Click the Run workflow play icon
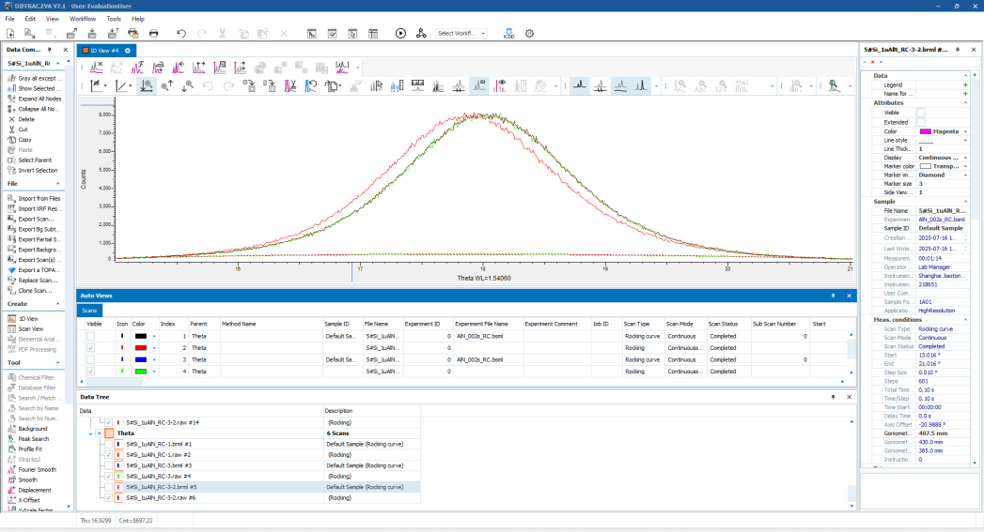 [x=400, y=34]
